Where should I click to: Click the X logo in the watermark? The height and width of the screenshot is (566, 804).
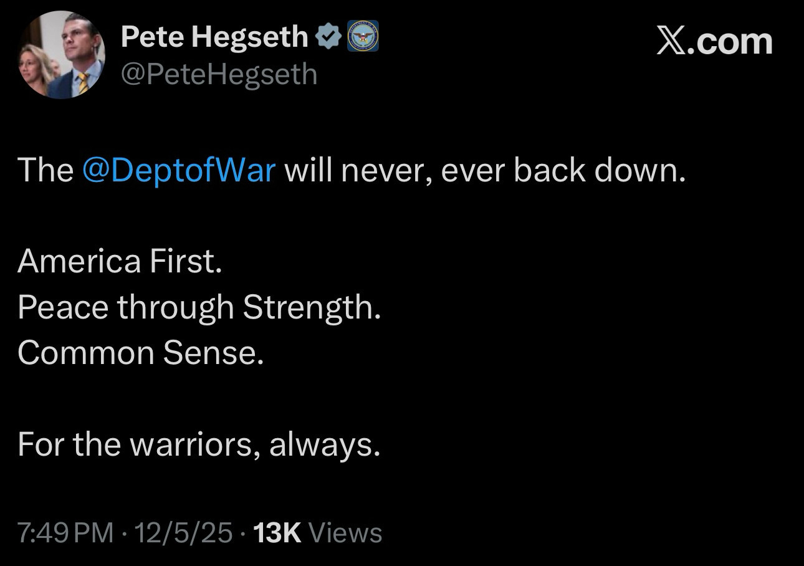pos(672,42)
